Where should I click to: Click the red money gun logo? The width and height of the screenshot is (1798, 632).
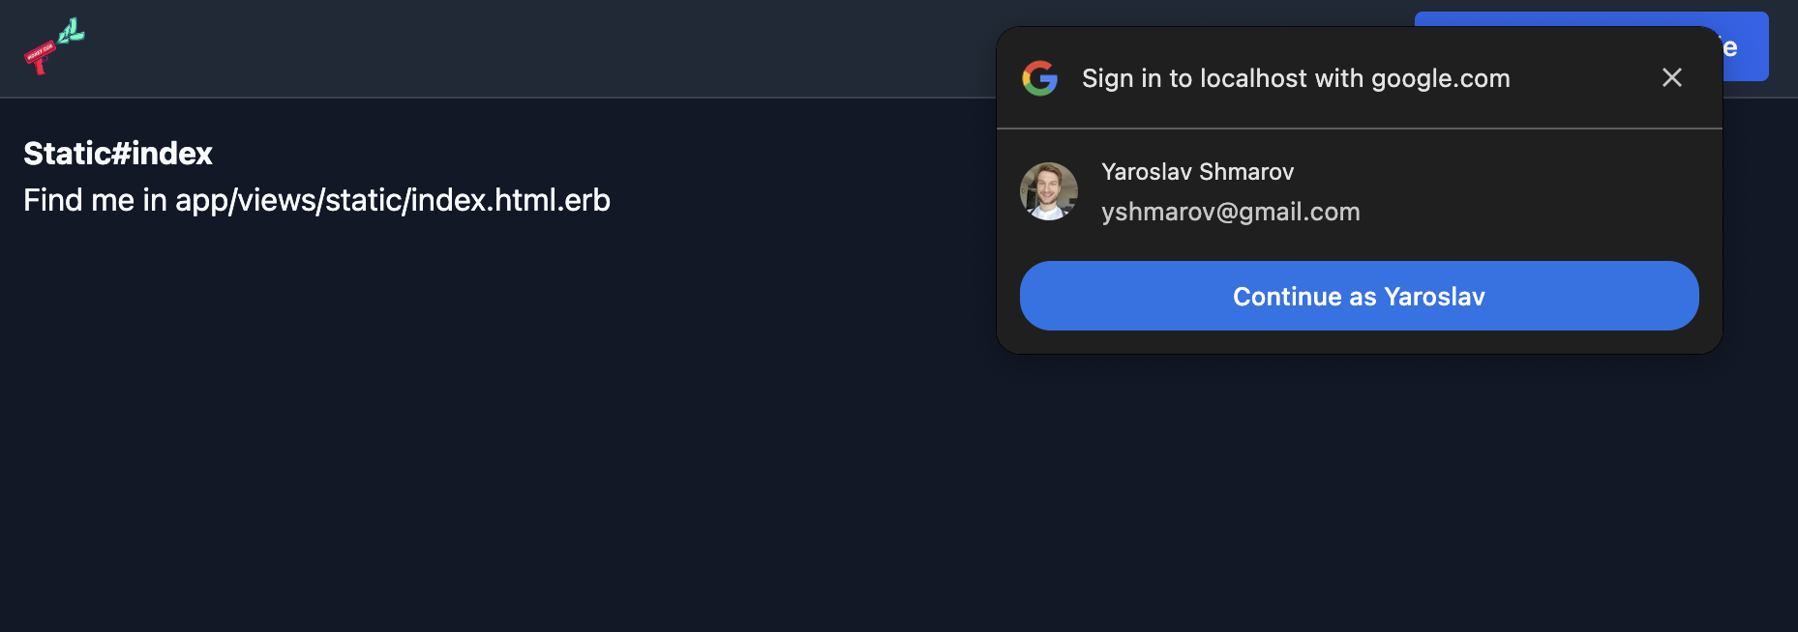pos(54,46)
